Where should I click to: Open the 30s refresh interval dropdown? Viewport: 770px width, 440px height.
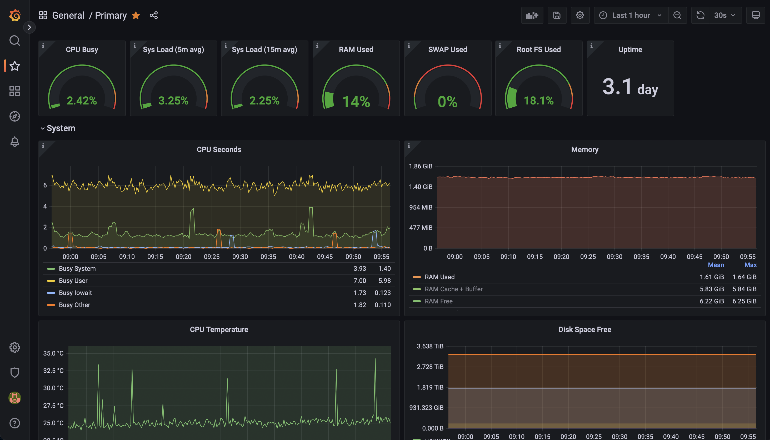(x=725, y=16)
